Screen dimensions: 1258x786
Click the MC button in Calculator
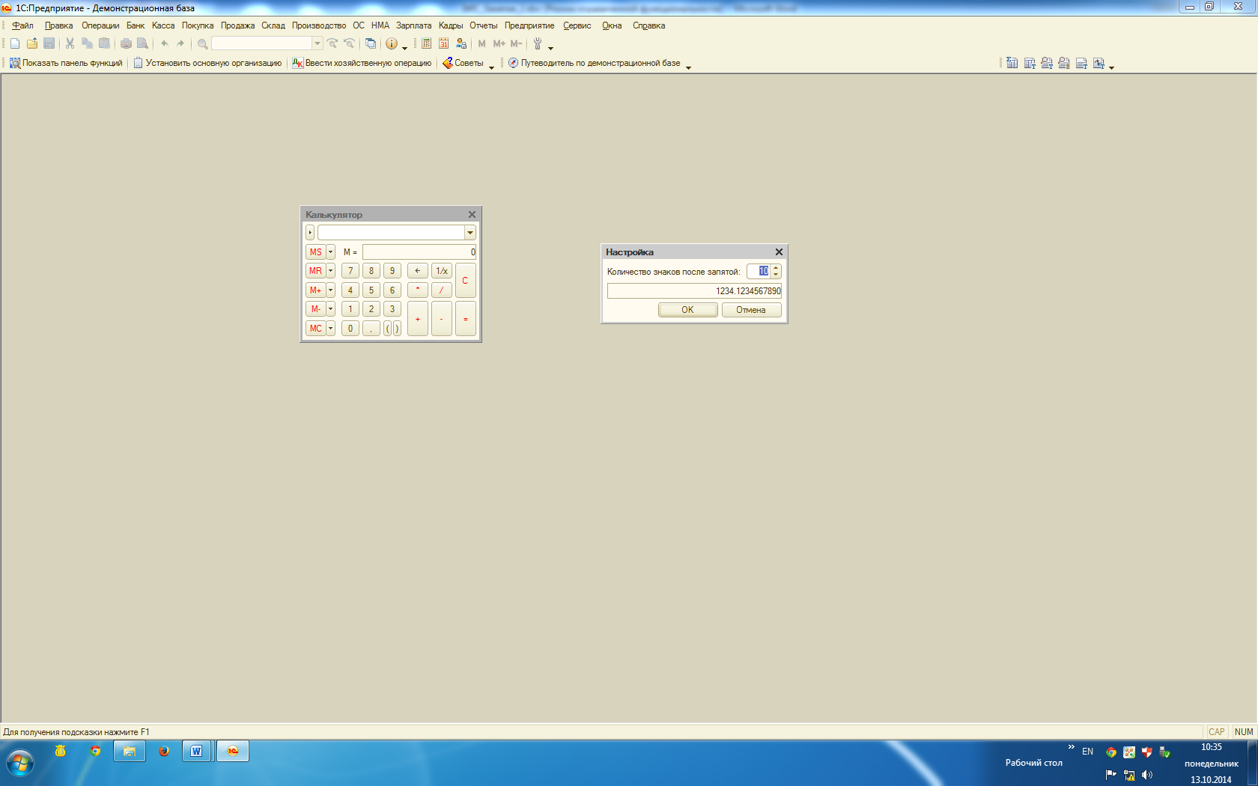click(315, 328)
